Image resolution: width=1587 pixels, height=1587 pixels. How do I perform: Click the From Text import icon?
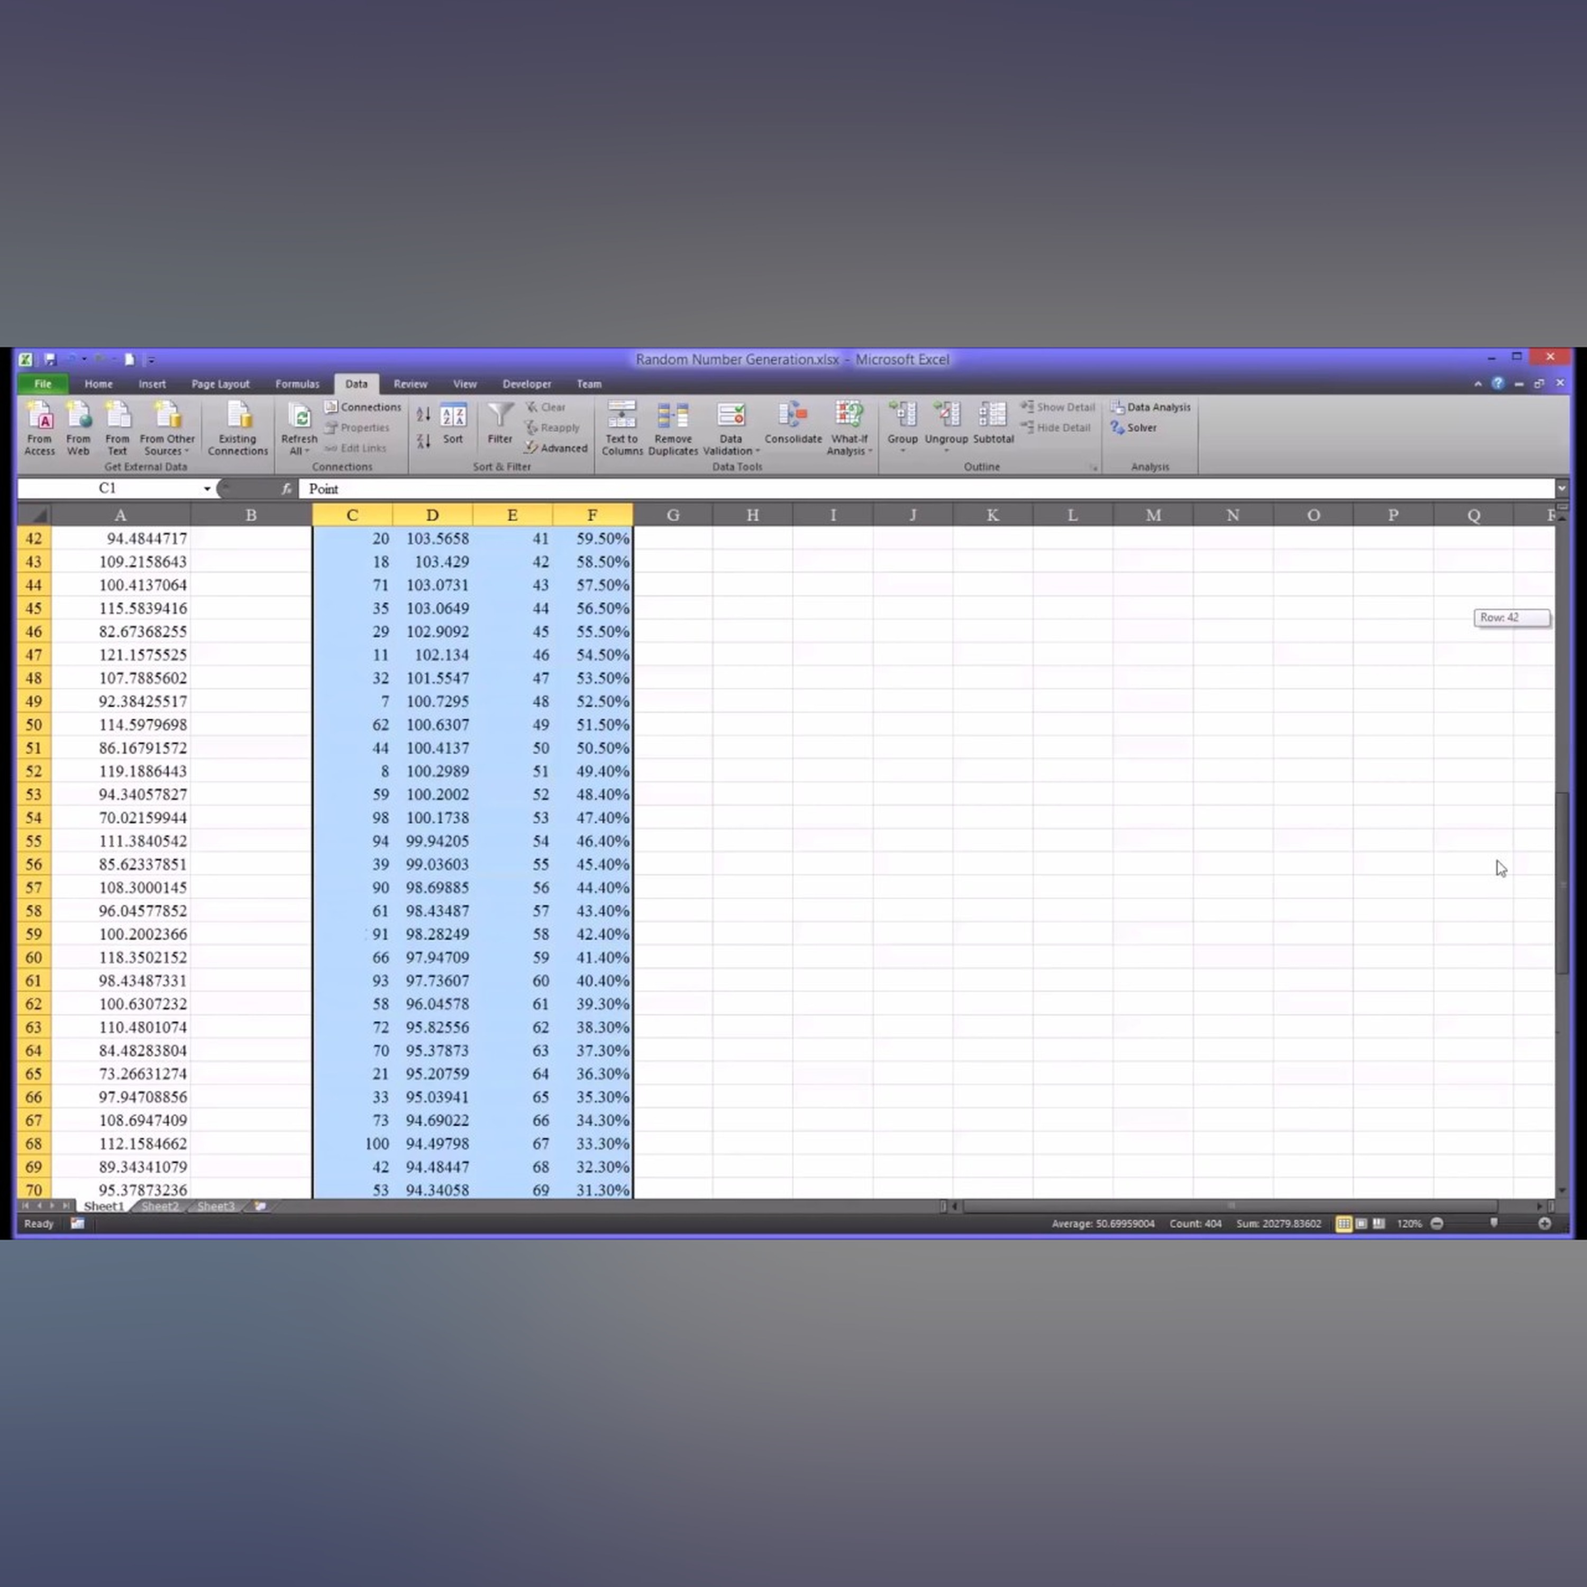[x=117, y=428]
